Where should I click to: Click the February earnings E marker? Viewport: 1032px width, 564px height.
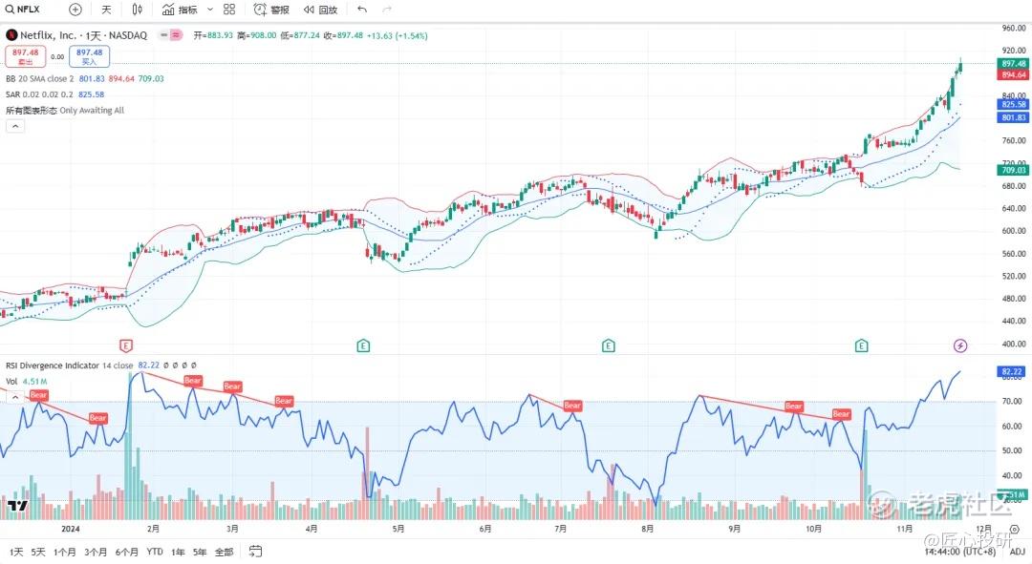(125, 345)
